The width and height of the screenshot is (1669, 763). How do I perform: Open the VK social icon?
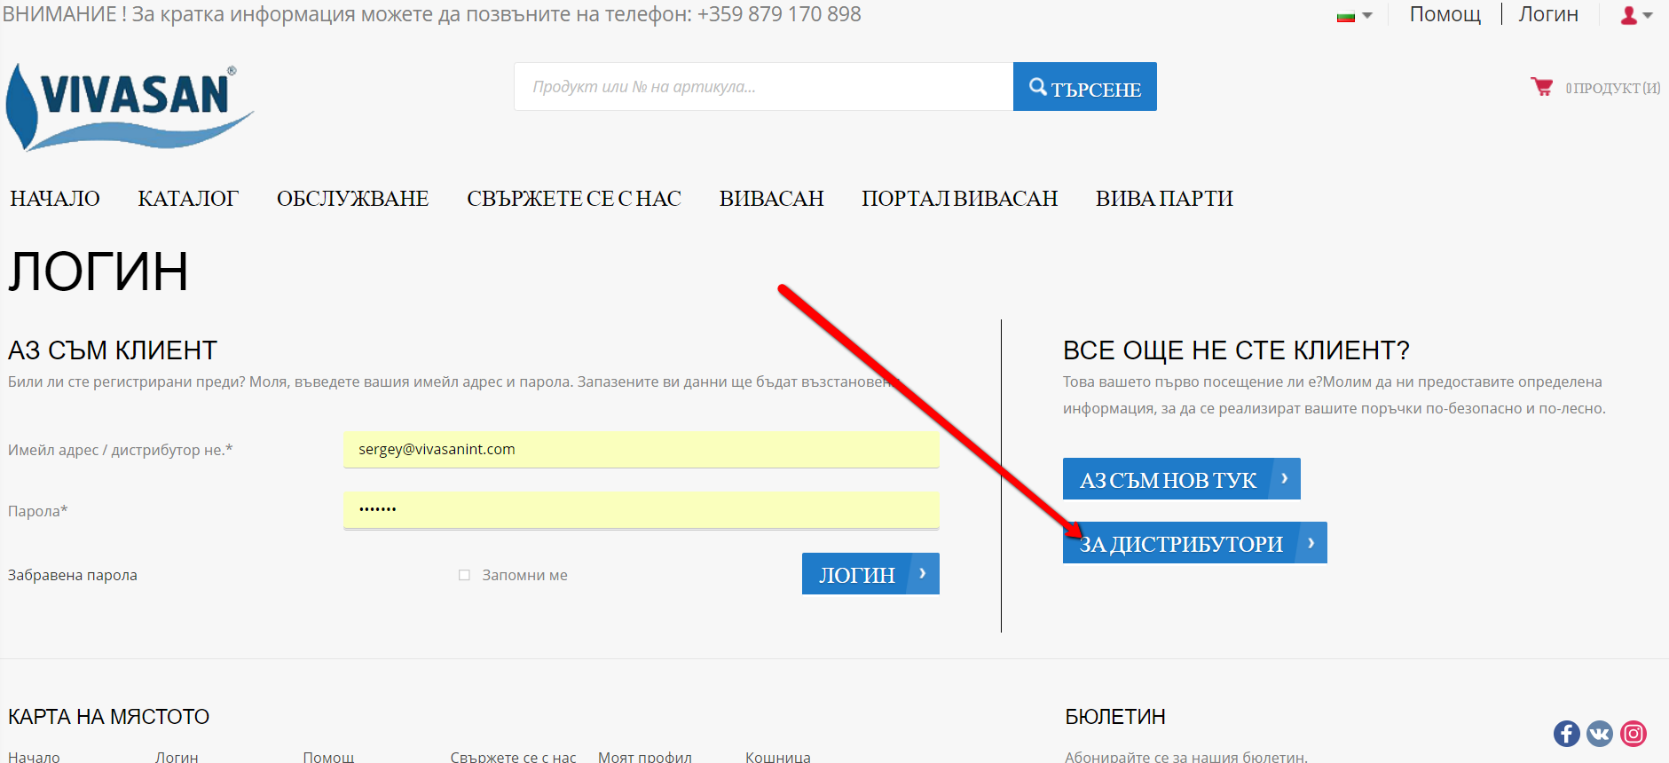coord(1600,733)
